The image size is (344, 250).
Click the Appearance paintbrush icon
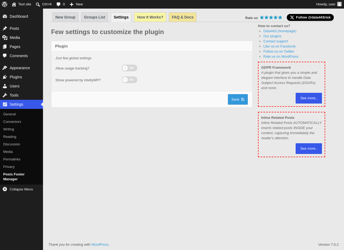tap(5, 68)
